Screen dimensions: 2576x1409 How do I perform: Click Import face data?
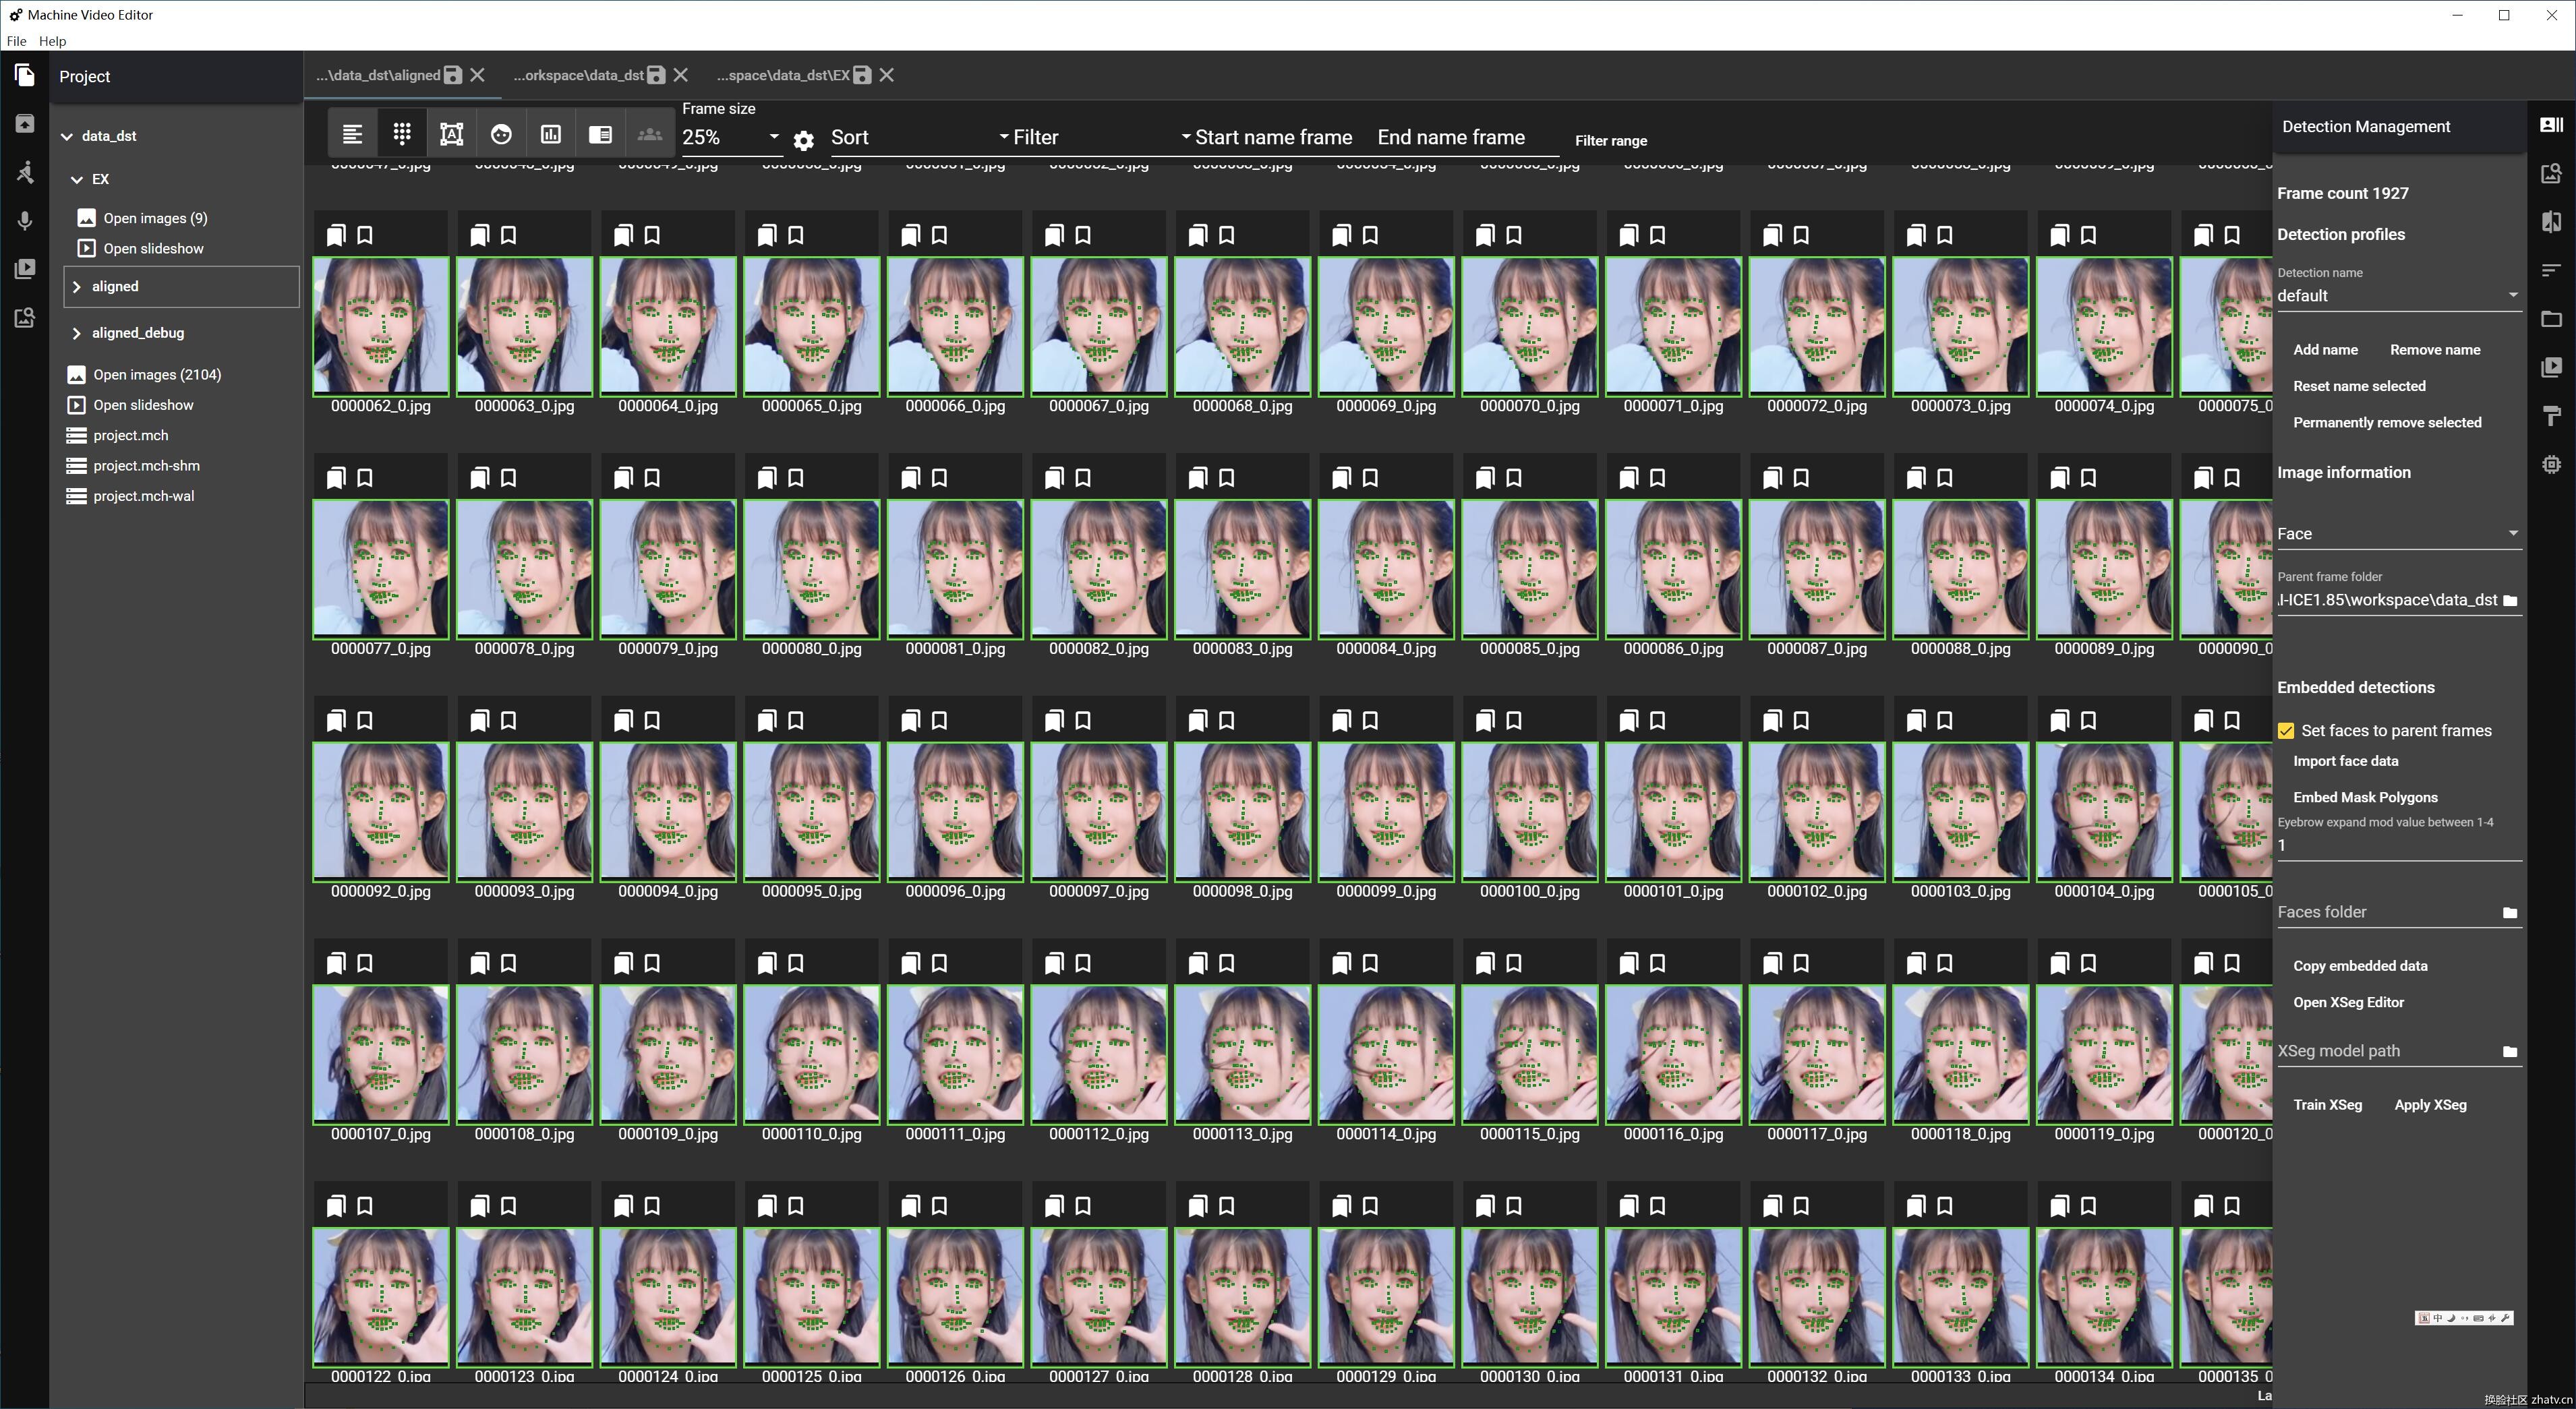pyautogui.click(x=2345, y=761)
